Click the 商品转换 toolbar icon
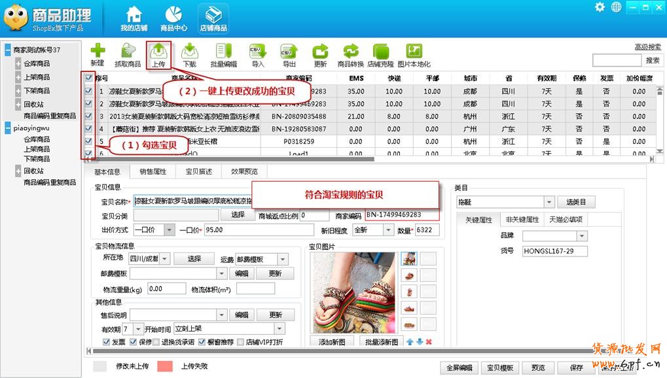 [x=350, y=54]
